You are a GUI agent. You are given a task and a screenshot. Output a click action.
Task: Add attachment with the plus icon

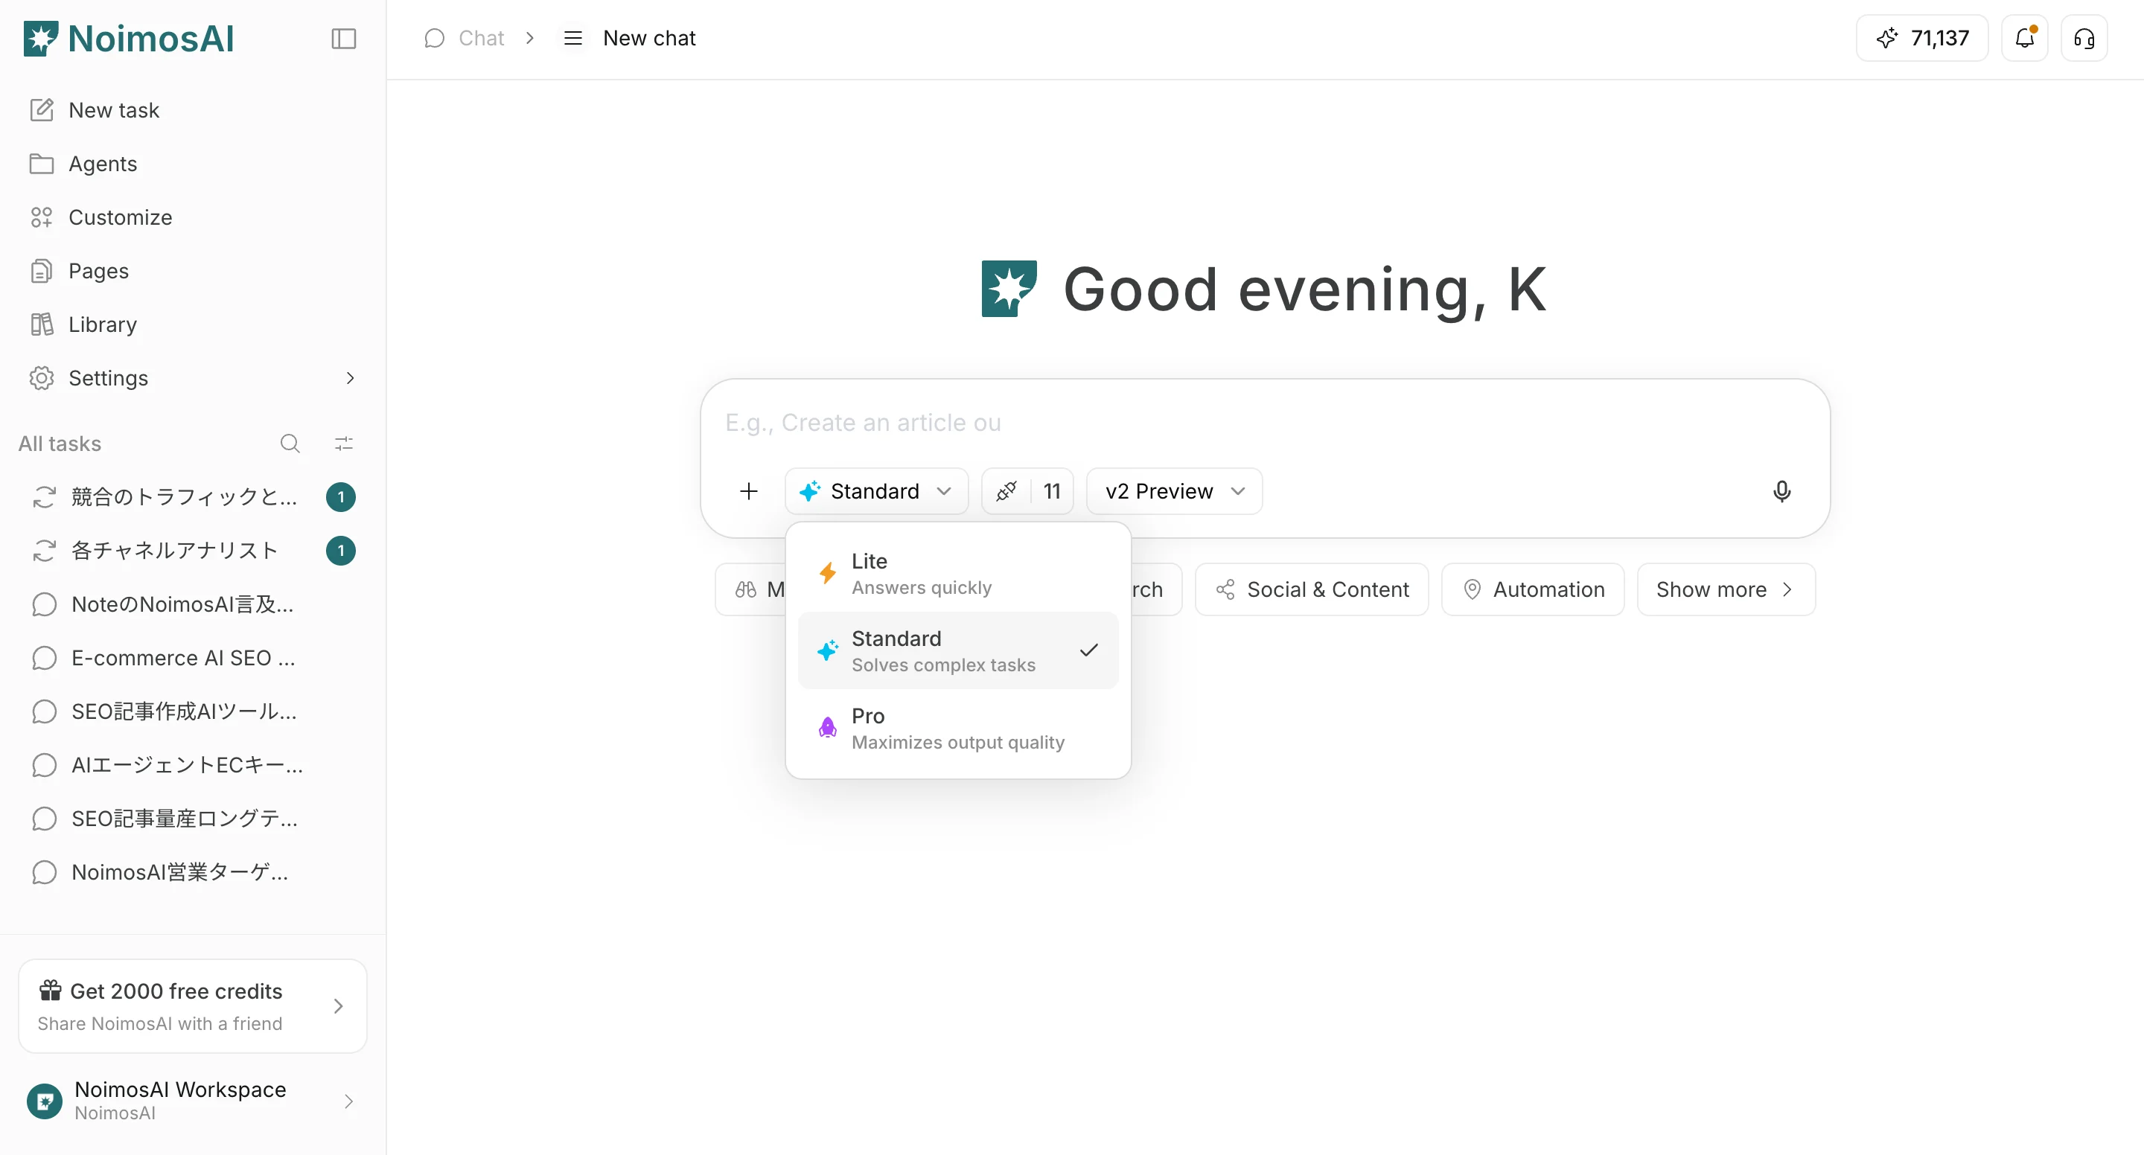(748, 491)
